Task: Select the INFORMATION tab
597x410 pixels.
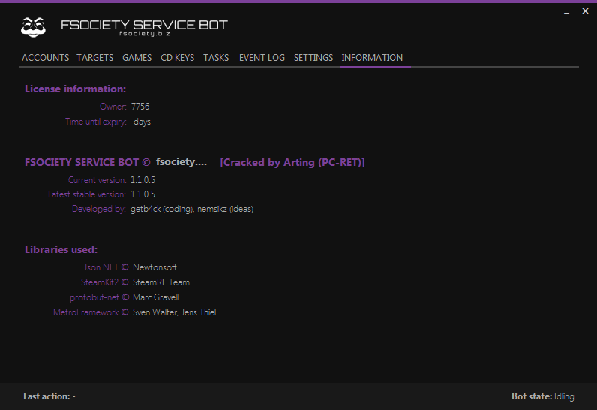Action: pos(372,58)
